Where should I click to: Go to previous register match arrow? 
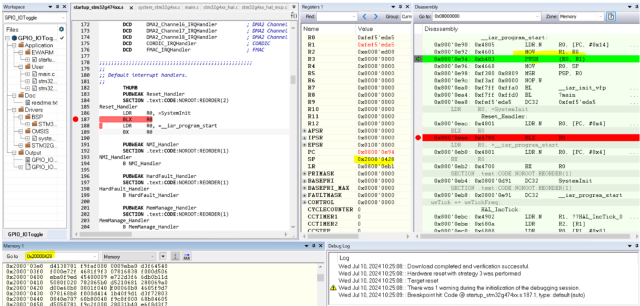(365, 17)
